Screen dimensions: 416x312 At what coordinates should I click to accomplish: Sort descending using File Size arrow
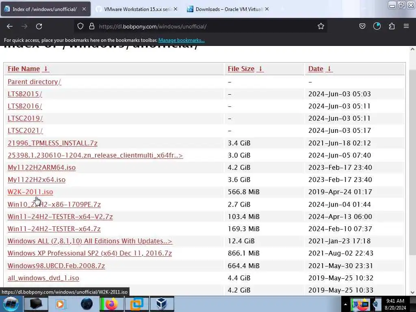click(x=260, y=69)
